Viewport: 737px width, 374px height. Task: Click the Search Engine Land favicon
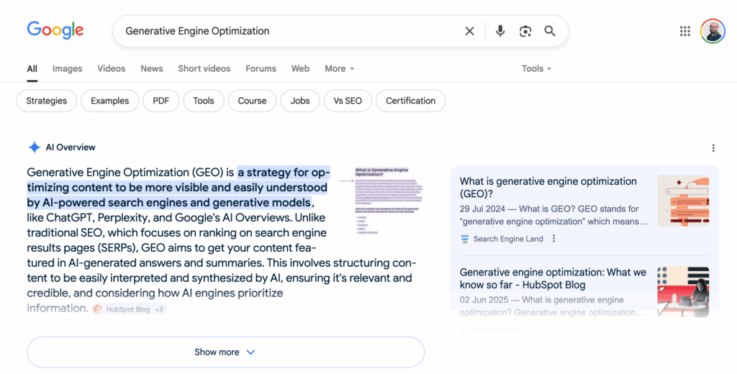coord(465,239)
